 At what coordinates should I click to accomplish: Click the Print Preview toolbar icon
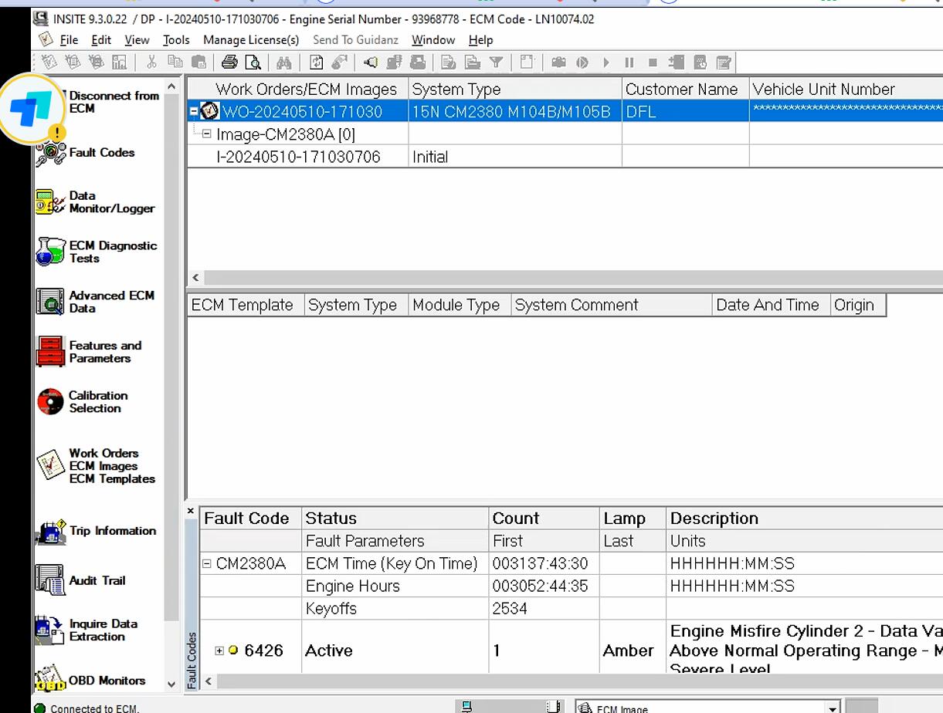tap(253, 63)
